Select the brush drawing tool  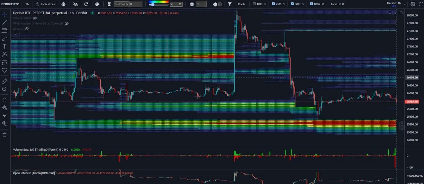pyautogui.click(x=4, y=39)
